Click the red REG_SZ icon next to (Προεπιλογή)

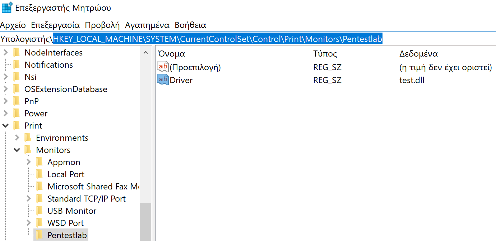point(162,67)
